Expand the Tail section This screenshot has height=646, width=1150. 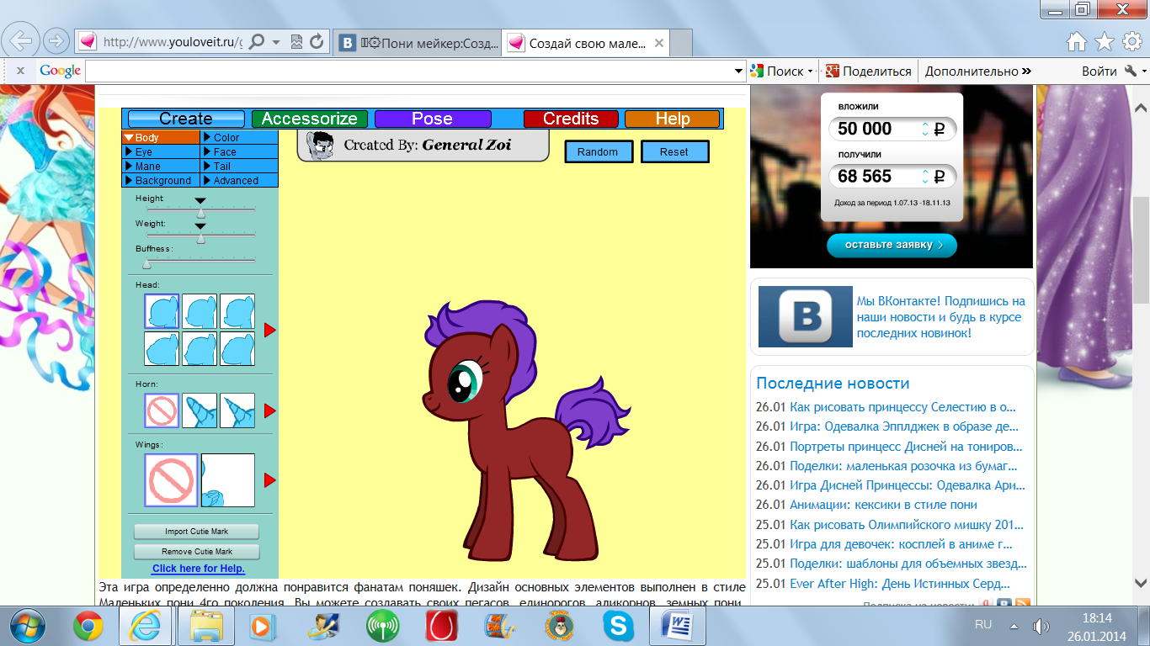point(239,166)
